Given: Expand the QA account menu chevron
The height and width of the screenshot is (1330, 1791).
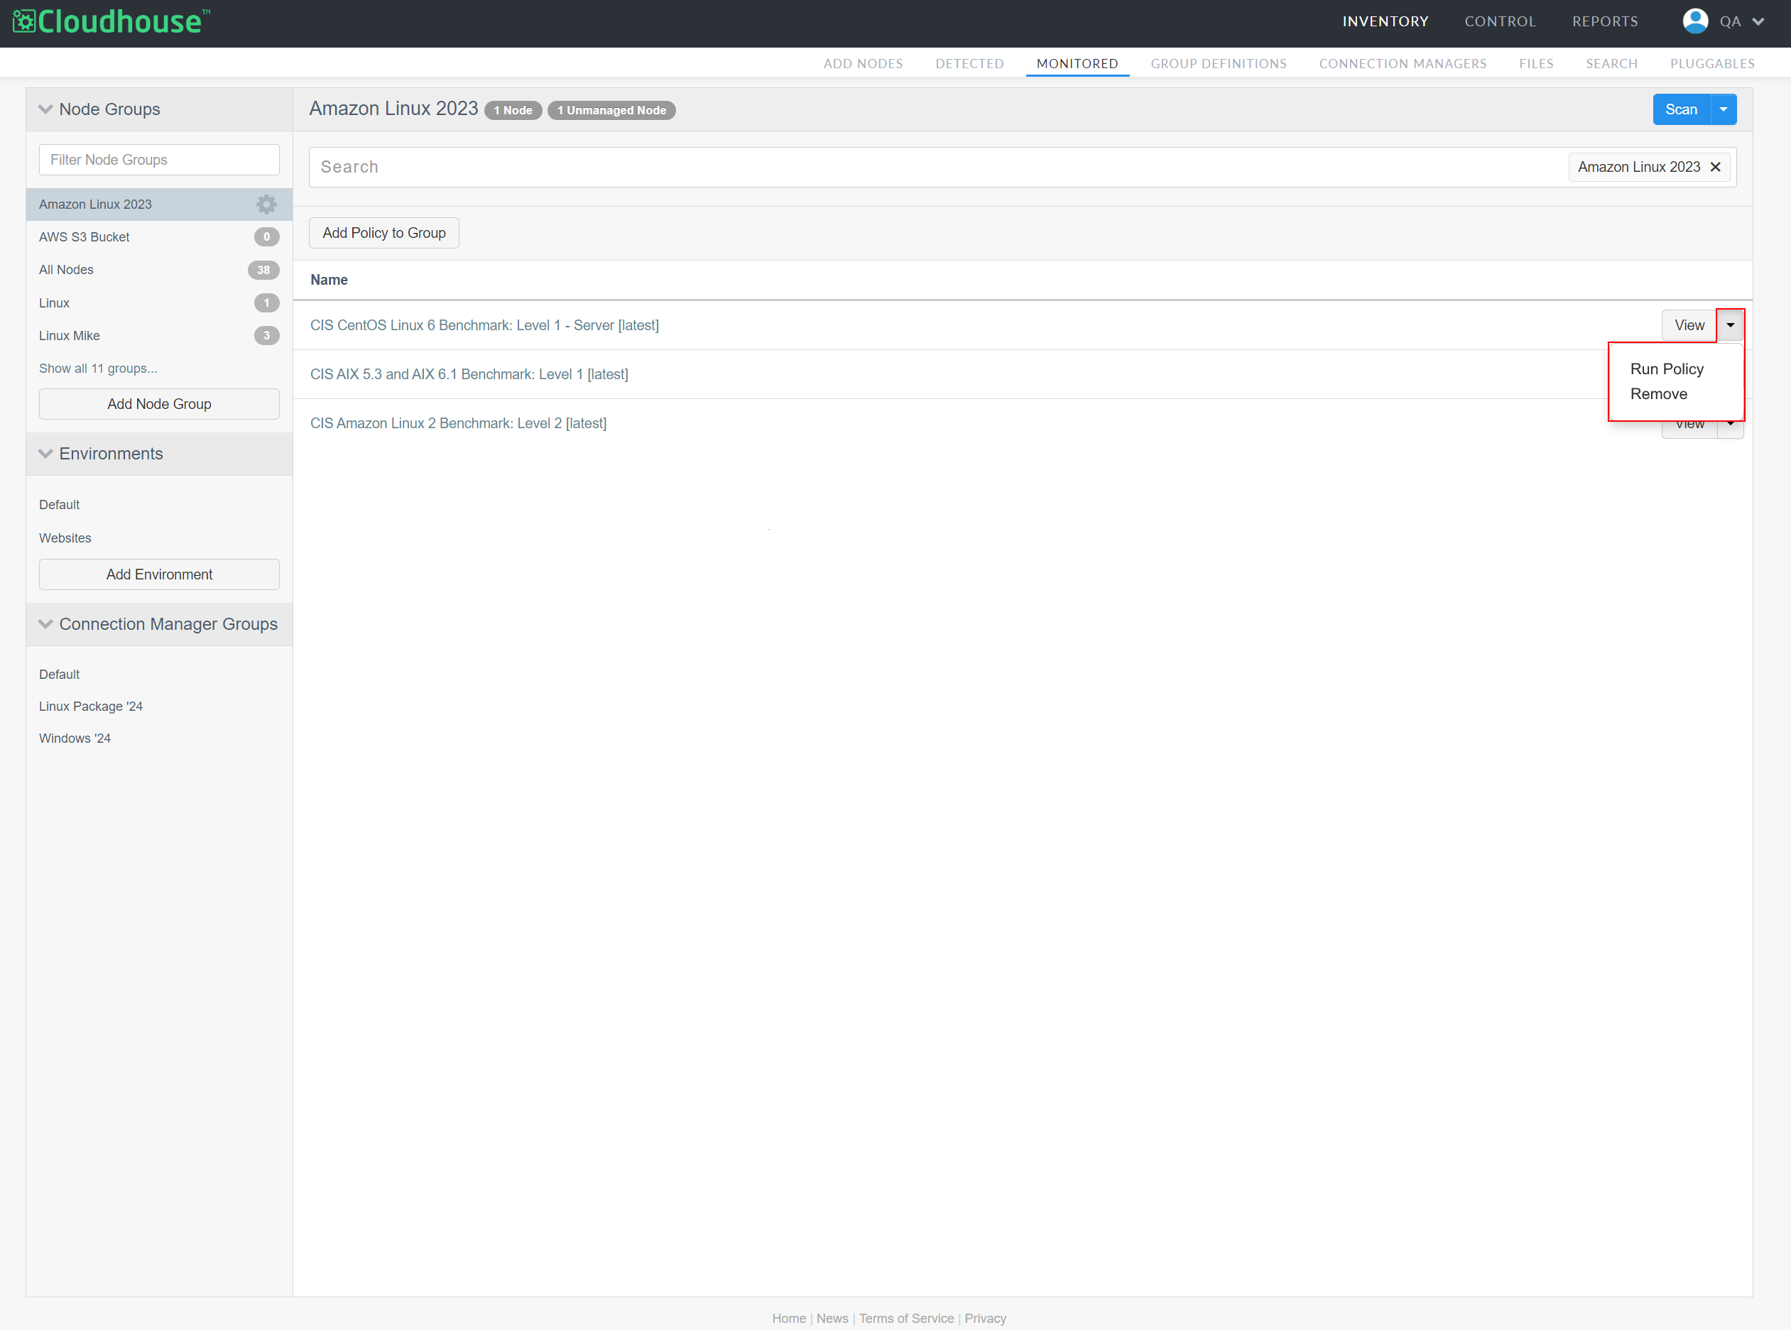Looking at the screenshot, I should 1758,22.
